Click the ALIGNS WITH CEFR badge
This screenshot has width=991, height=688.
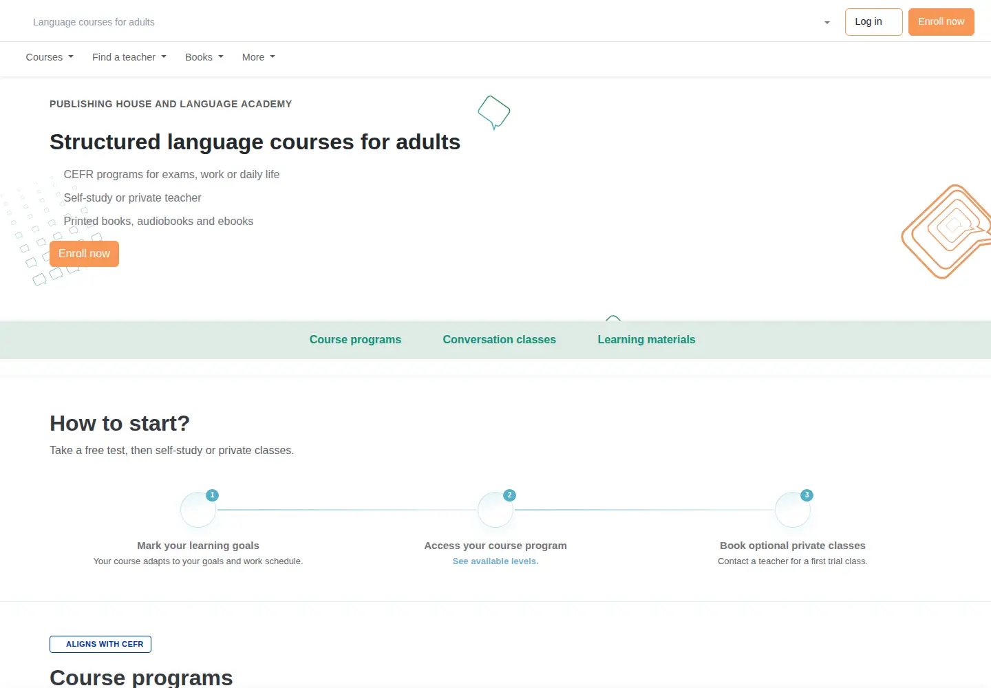pos(100,644)
